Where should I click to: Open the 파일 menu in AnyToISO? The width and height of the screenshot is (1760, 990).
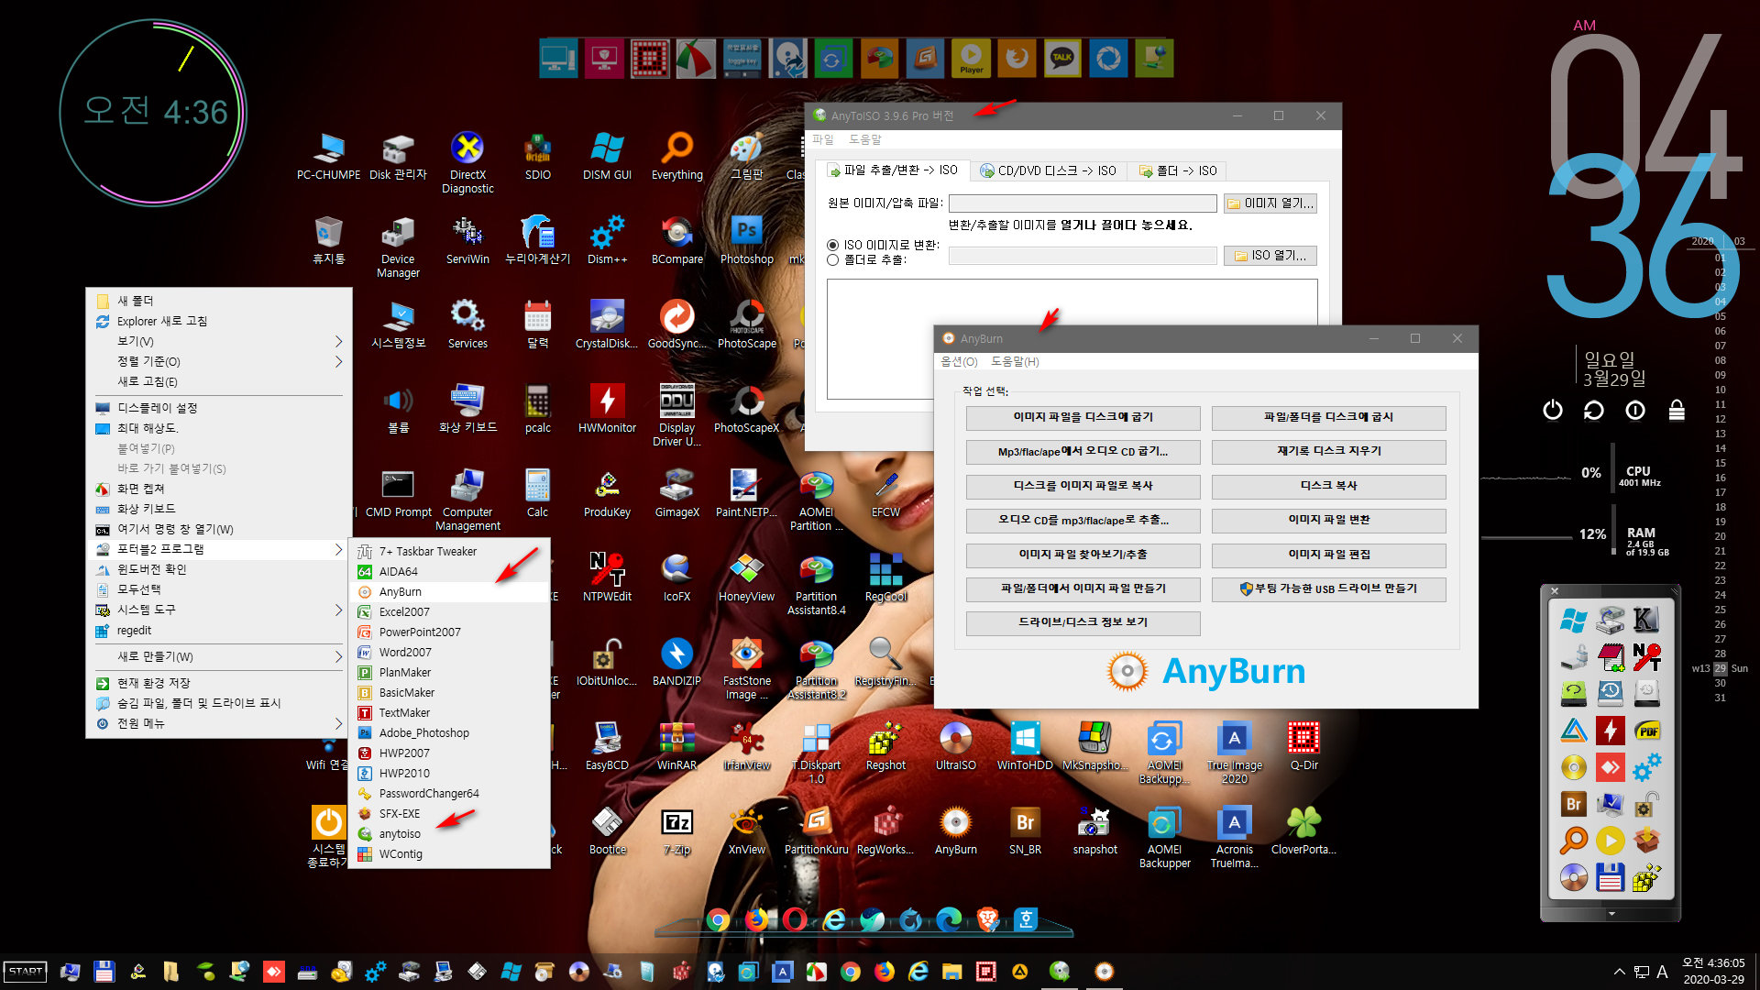pyautogui.click(x=822, y=139)
